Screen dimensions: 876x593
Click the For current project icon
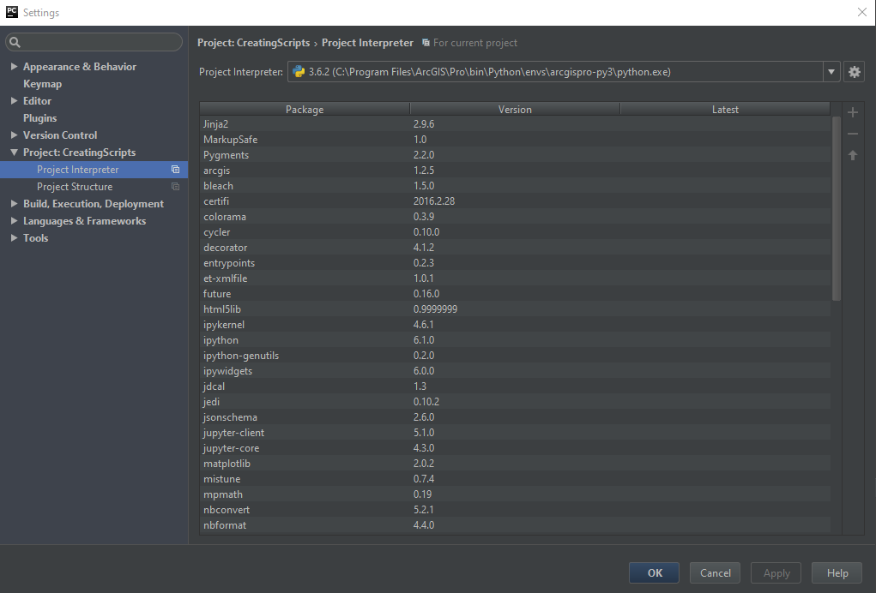click(x=426, y=43)
